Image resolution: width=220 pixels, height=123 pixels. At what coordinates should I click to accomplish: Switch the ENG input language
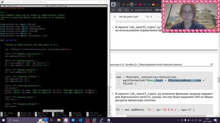200,120
